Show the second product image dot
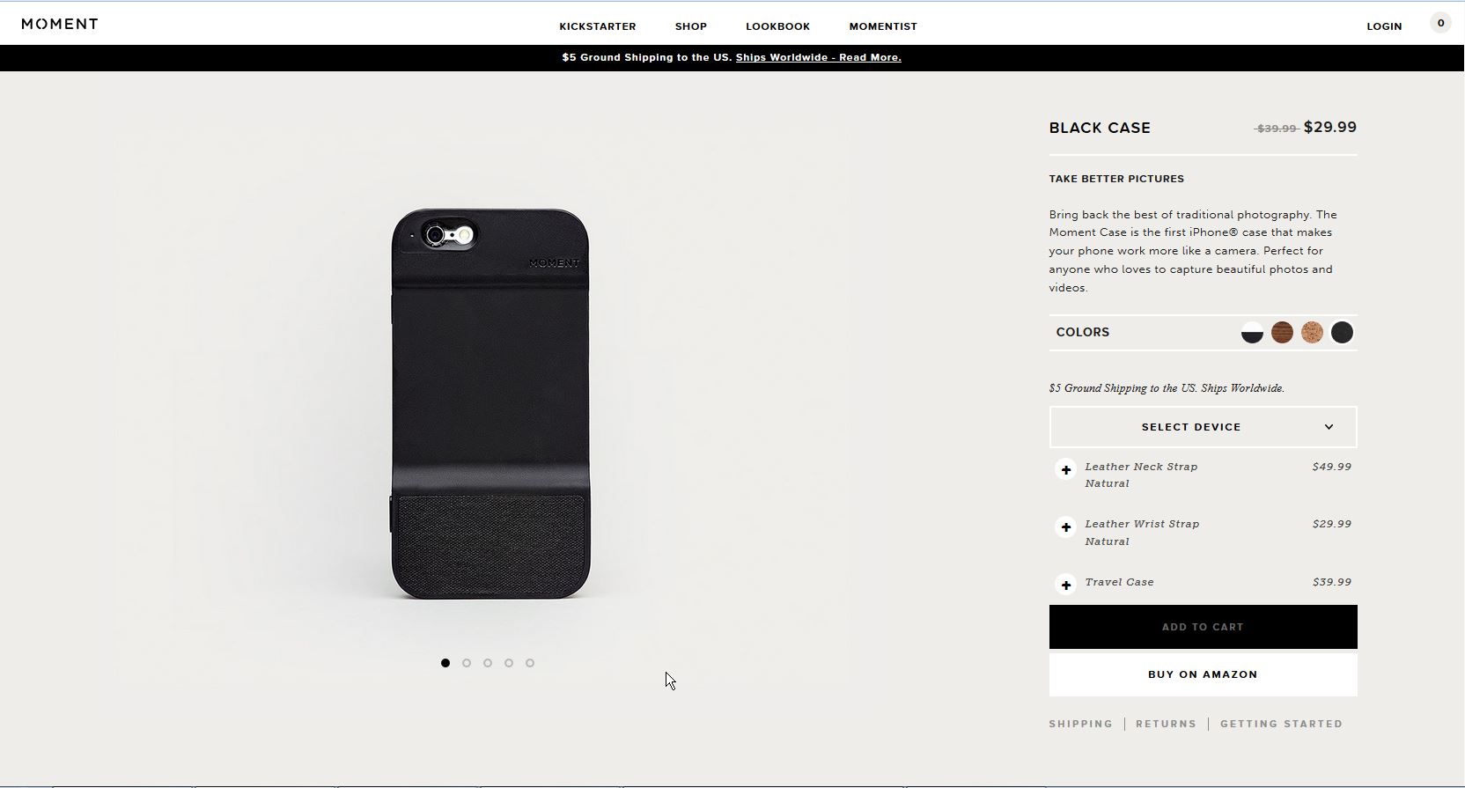This screenshot has height=788, width=1465. click(x=467, y=663)
